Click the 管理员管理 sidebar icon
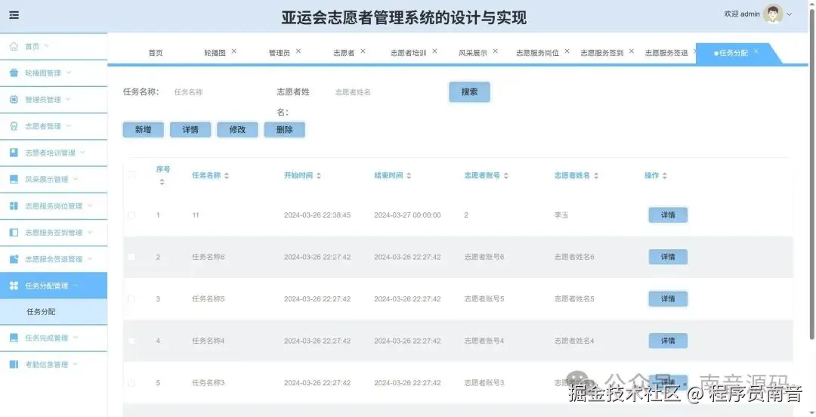This screenshot has width=816, height=417. pos(14,100)
